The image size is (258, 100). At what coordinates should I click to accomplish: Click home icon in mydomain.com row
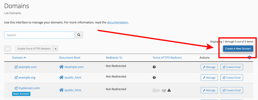click(x=61, y=90)
